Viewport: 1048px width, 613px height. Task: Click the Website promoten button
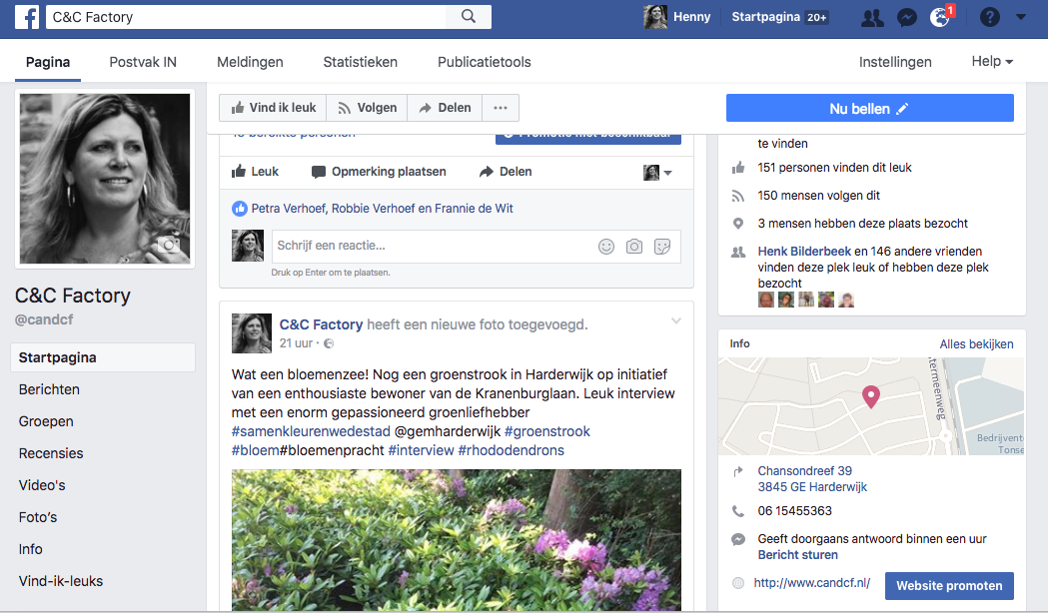pyautogui.click(x=949, y=586)
